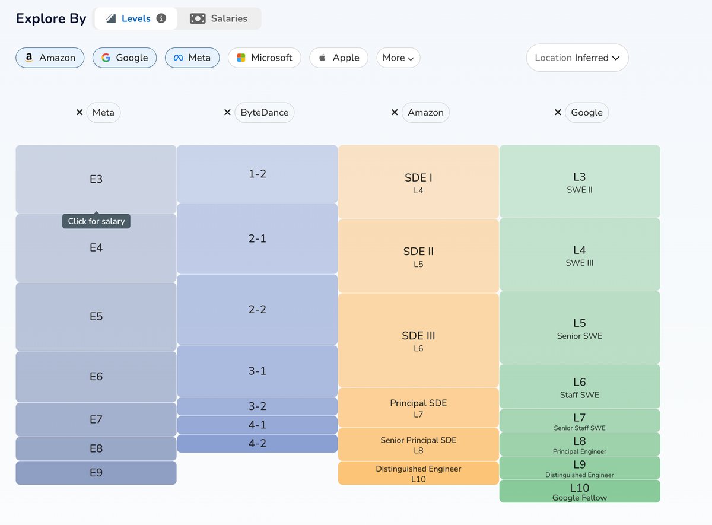712x525 pixels.
Task: Select ByteDance 1-2 level block
Action: [257, 174]
